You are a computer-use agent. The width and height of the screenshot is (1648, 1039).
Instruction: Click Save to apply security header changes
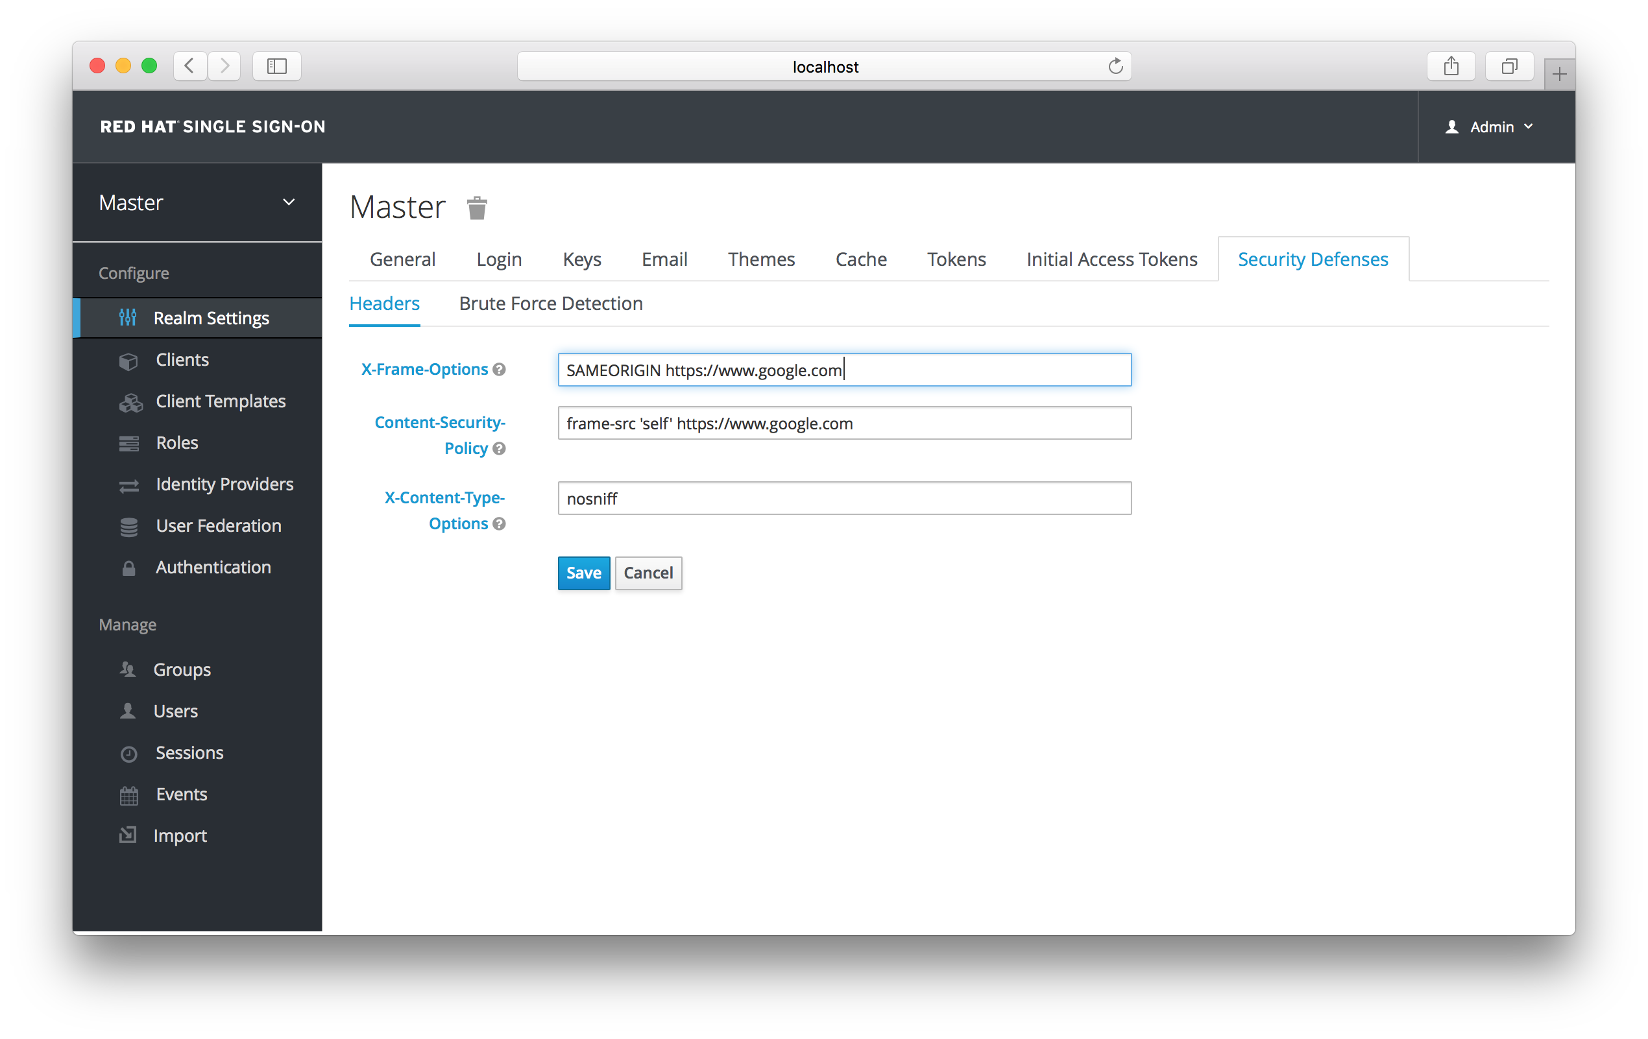click(583, 572)
